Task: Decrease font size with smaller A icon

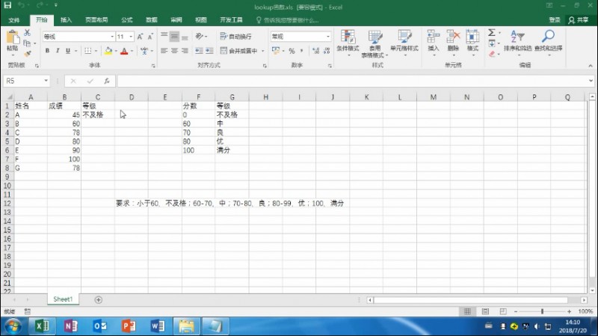Action: 150,37
